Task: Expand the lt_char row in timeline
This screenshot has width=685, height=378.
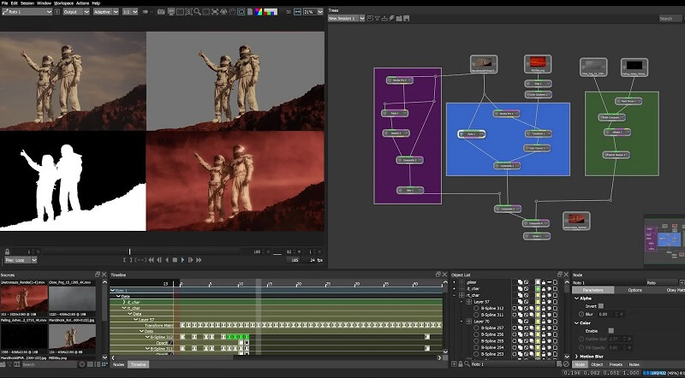Action: pos(124,302)
